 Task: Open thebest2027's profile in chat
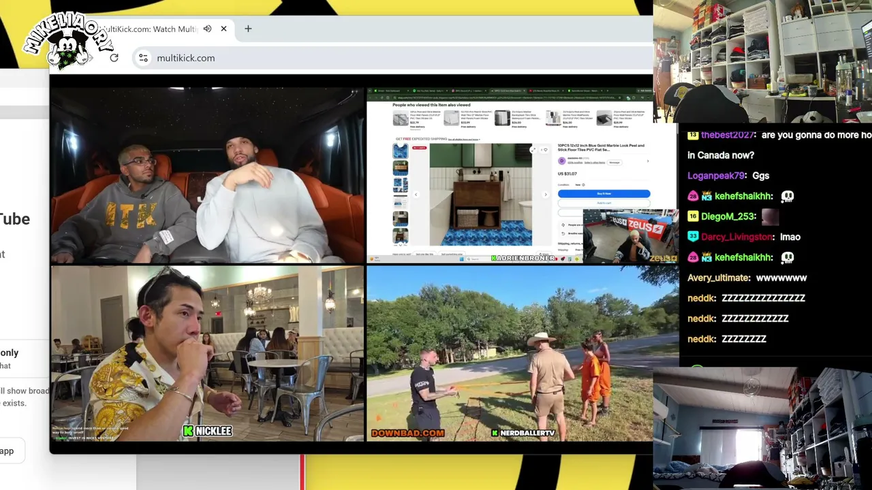coord(728,135)
